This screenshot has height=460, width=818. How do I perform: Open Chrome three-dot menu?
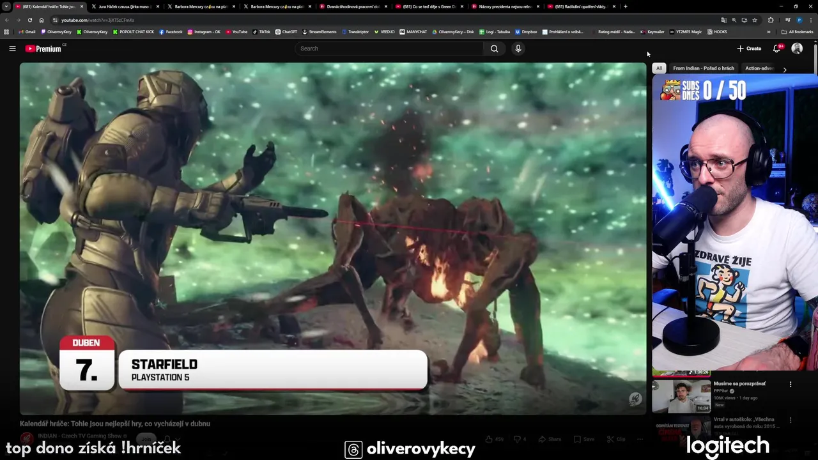[811, 20]
